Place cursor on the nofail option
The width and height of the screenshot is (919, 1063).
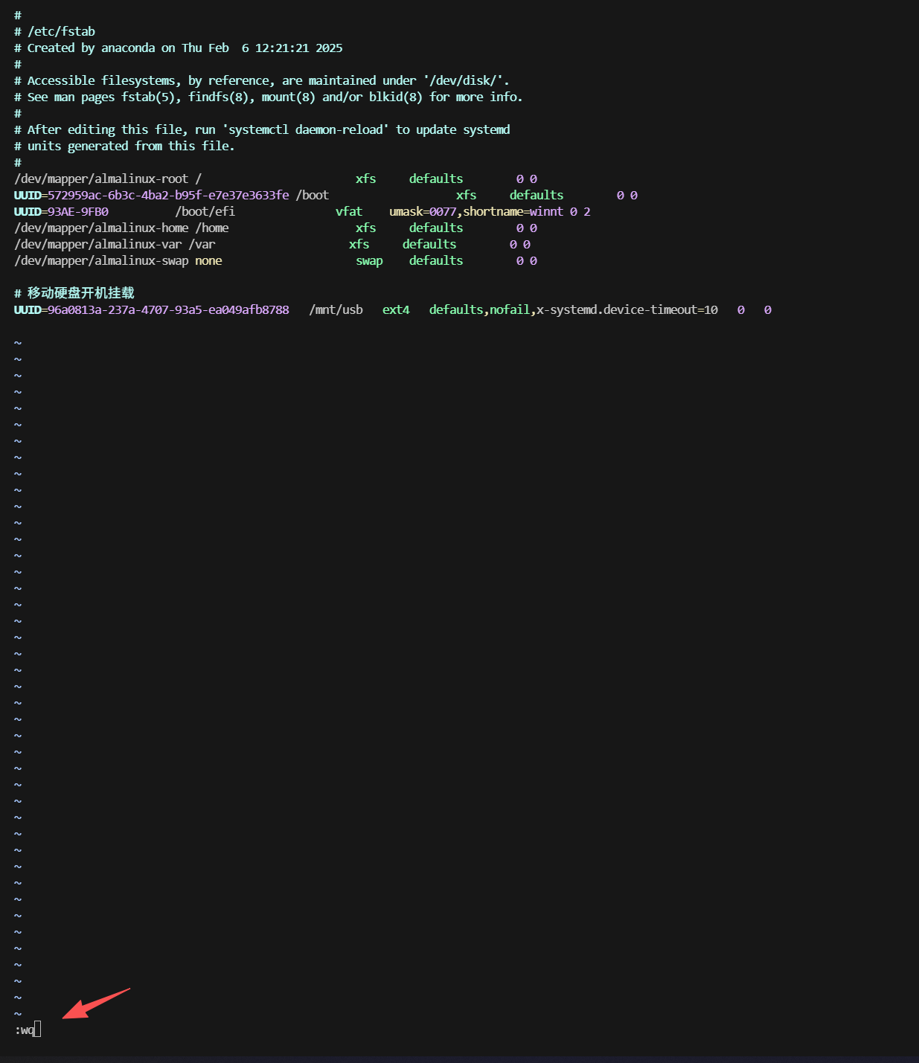pyautogui.click(x=510, y=309)
